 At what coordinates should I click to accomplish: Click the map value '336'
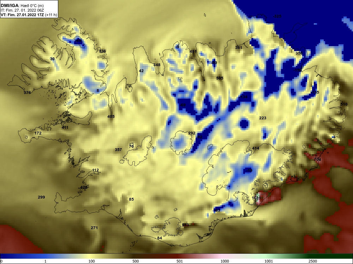coord(102,51)
